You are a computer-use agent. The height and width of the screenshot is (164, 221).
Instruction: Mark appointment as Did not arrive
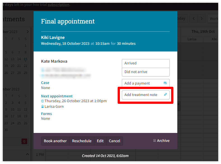point(146,72)
